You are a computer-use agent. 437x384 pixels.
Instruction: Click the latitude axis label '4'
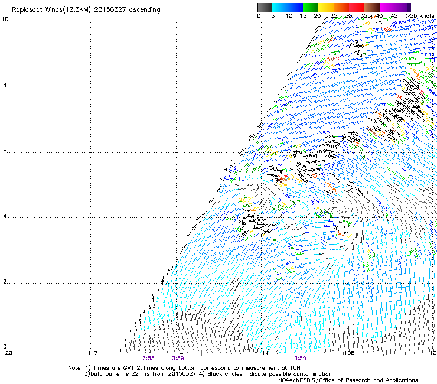5,216
